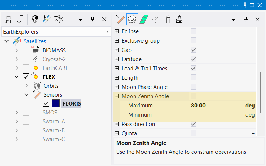Click the satellite icon in toolbar
Viewport: 266px width, 166px height.
point(47,19)
